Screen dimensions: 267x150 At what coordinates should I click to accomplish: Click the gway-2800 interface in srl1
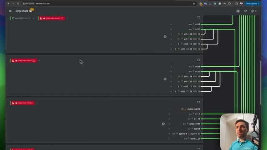tap(195, 124)
